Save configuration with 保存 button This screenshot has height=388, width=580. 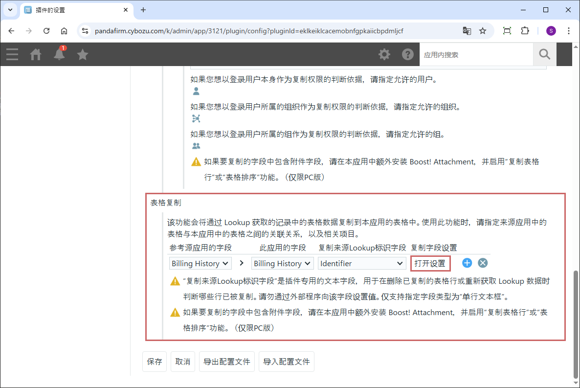155,362
